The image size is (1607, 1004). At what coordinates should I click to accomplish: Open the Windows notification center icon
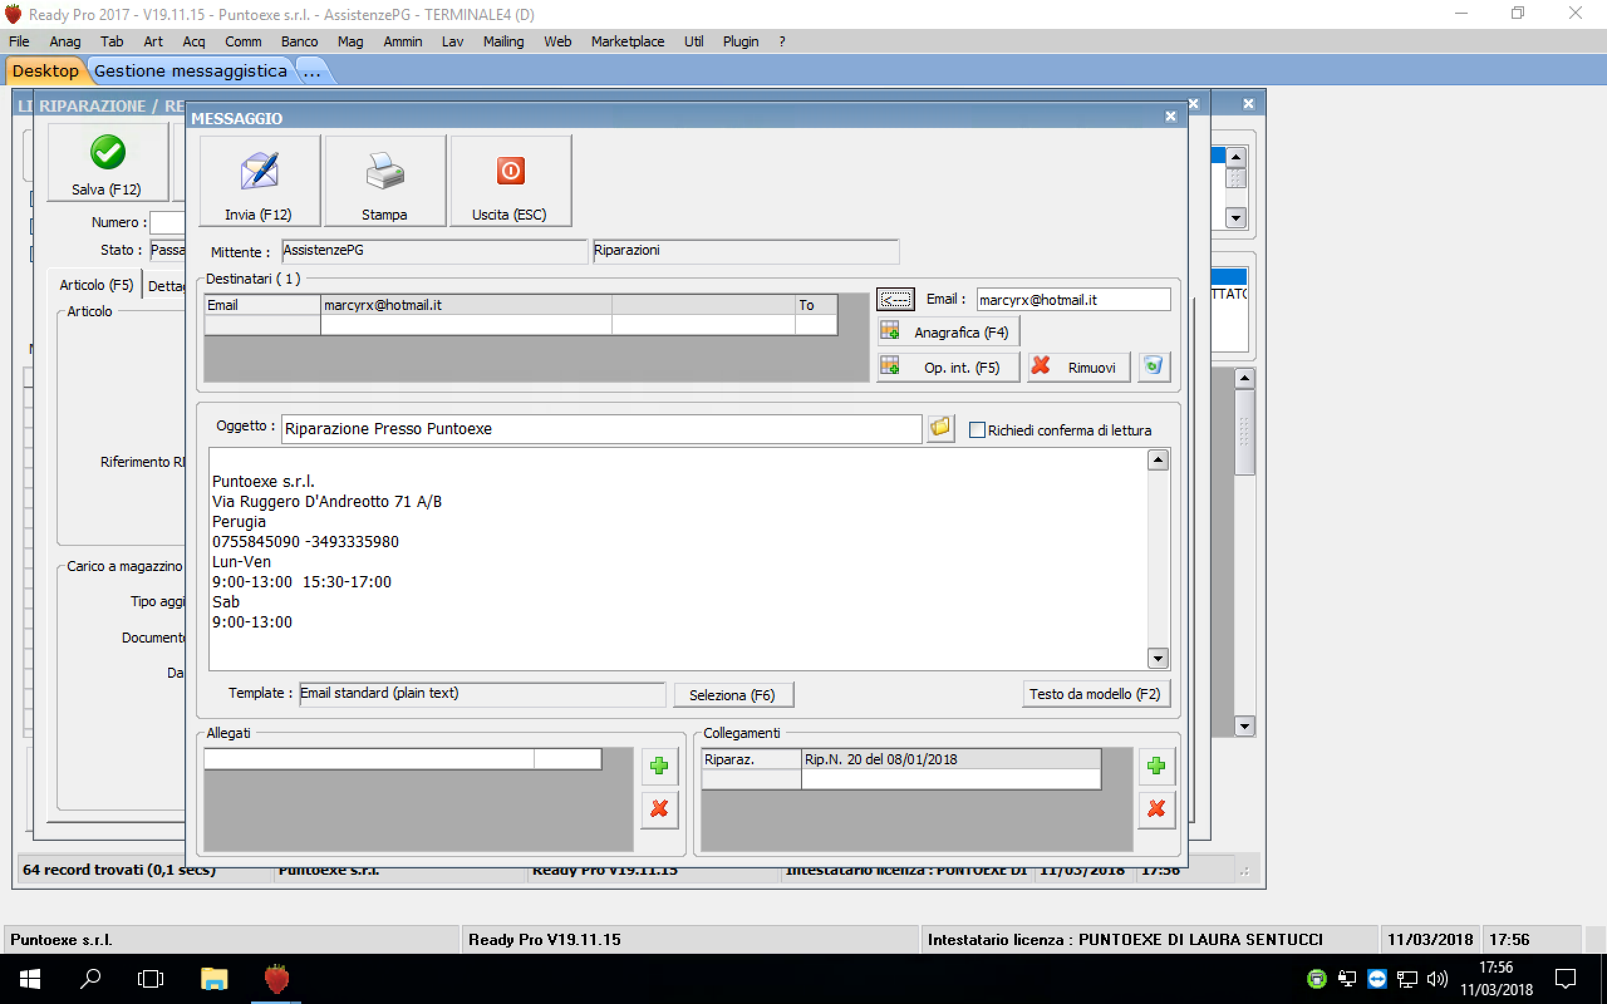pos(1565,979)
